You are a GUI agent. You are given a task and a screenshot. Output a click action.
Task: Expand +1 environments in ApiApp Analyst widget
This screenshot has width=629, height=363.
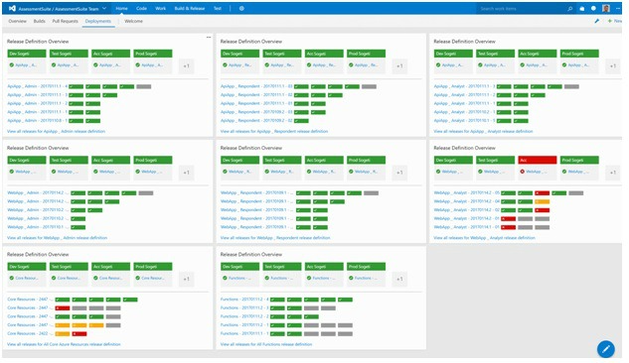tap(613, 66)
